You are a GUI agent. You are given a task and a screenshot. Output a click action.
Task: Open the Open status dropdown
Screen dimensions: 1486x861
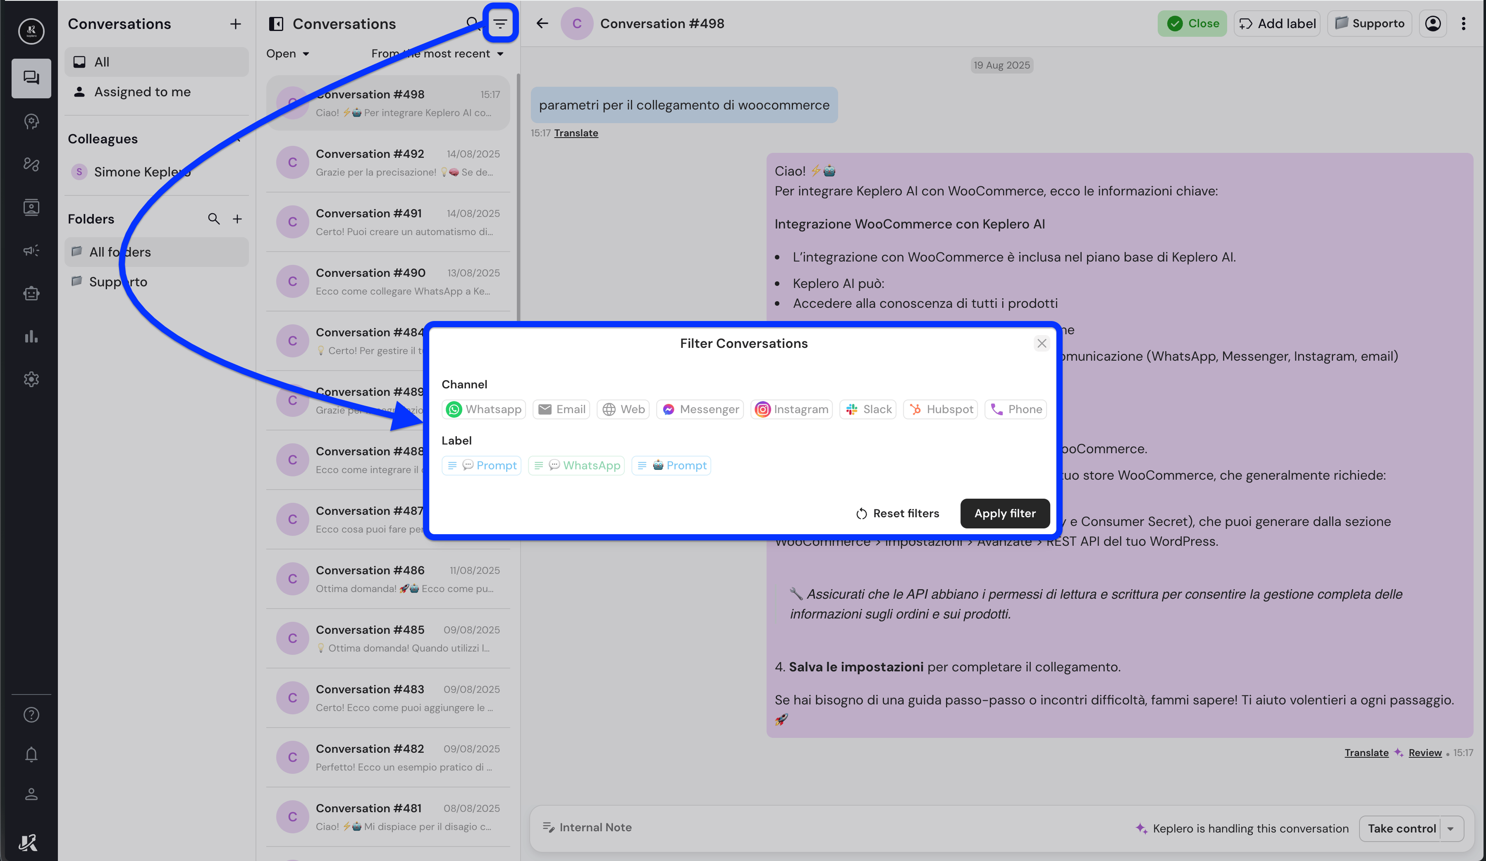[x=288, y=54]
